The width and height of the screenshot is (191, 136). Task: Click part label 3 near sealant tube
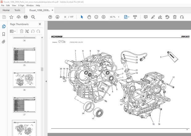pos(161,57)
